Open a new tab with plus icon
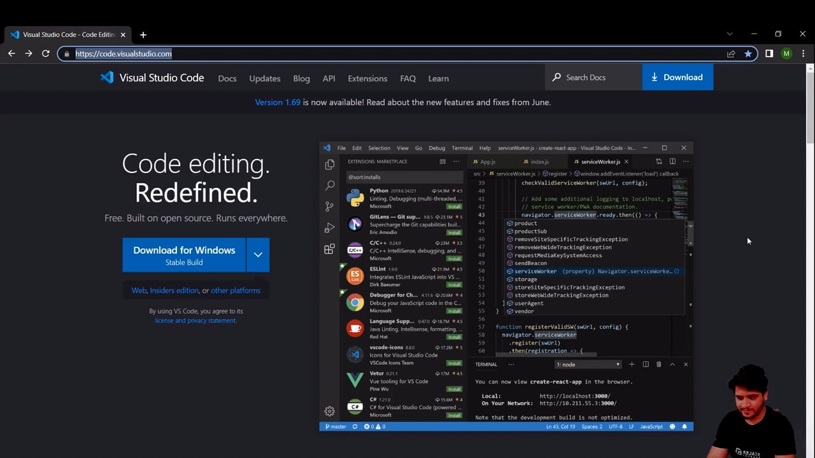This screenshot has width=815, height=458. pos(143,35)
